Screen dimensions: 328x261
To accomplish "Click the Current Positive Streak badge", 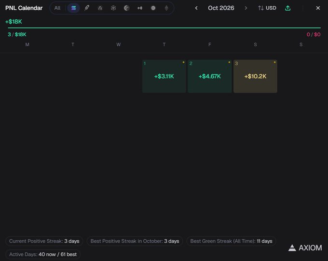I will point(44,241).
